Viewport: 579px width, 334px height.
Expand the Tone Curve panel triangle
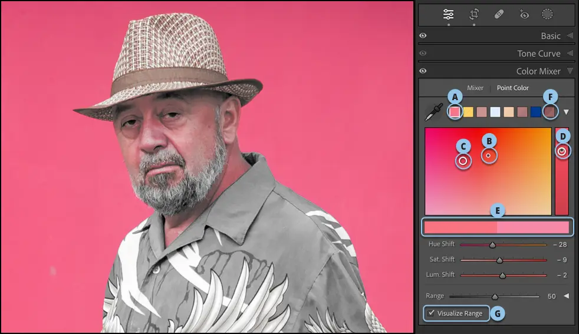pyautogui.click(x=570, y=54)
